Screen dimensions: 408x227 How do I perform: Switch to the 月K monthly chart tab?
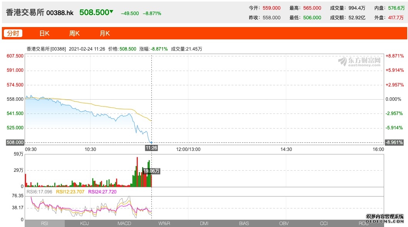pos(105,33)
